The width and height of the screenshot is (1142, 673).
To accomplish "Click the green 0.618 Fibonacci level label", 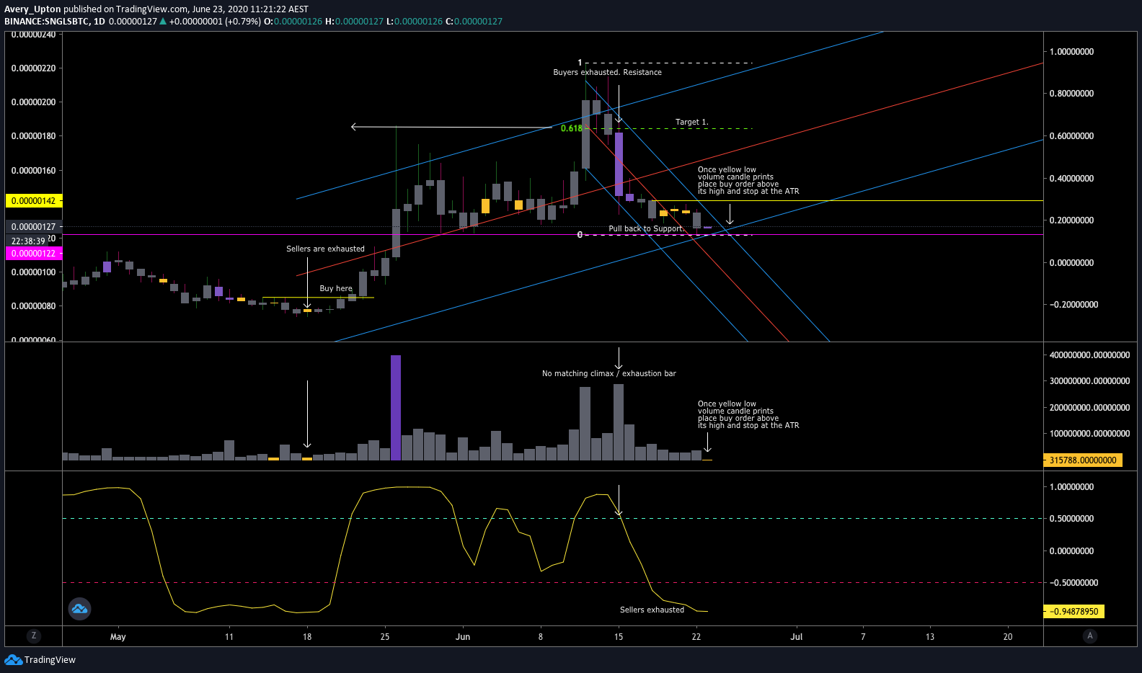I will [x=571, y=128].
